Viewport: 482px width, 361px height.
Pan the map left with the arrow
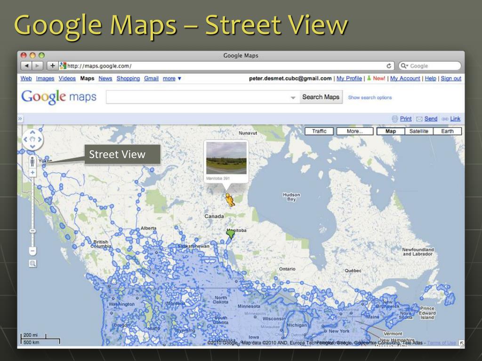click(x=25, y=139)
